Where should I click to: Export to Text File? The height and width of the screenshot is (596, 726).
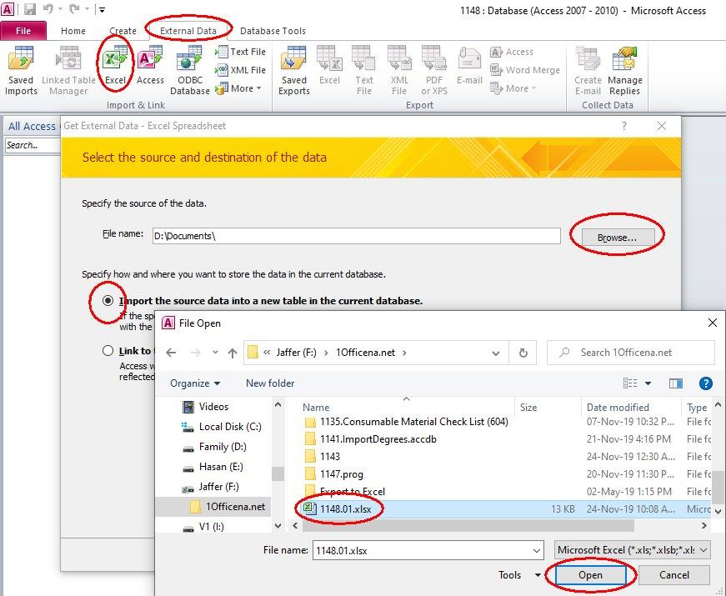(x=364, y=70)
